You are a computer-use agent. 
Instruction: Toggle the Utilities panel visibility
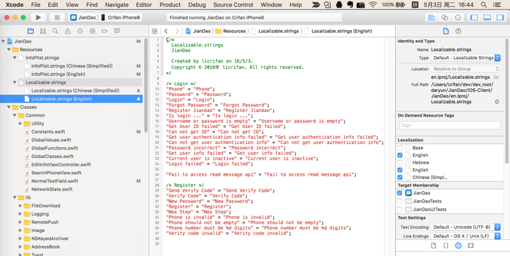coord(500,18)
